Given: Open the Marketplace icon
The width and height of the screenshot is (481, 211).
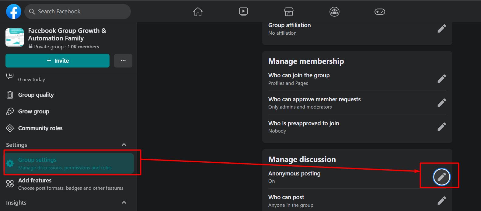Looking at the screenshot, I should click(289, 12).
